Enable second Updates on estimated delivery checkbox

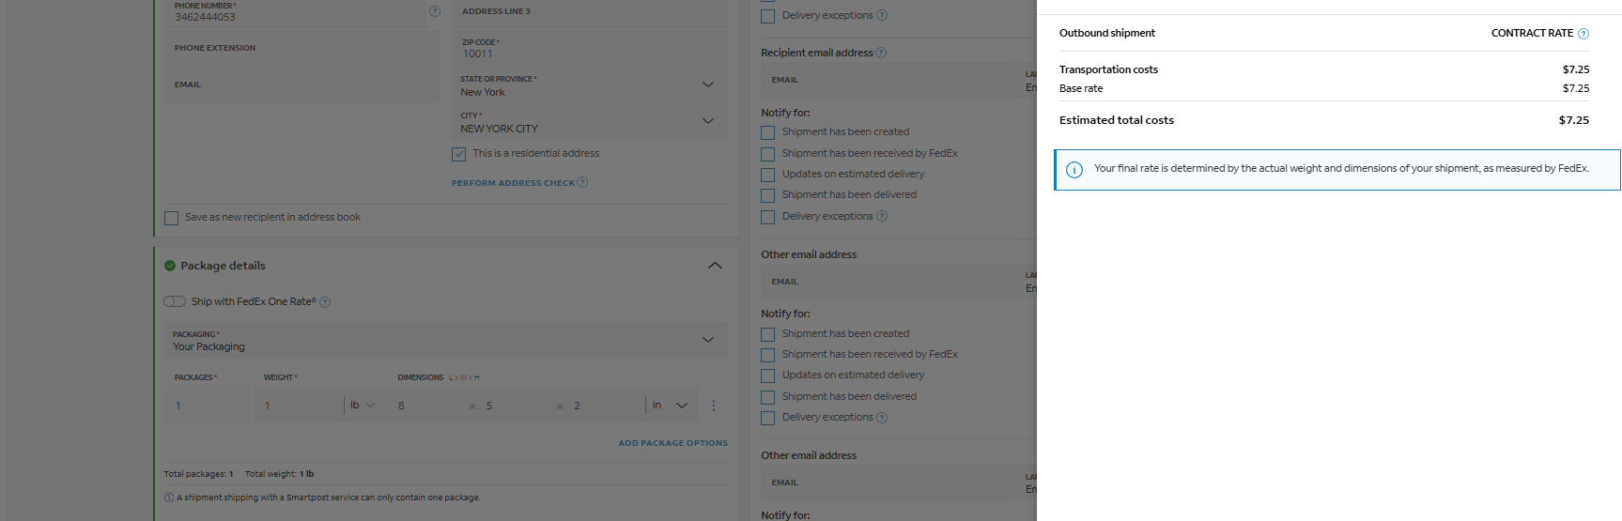[767, 375]
